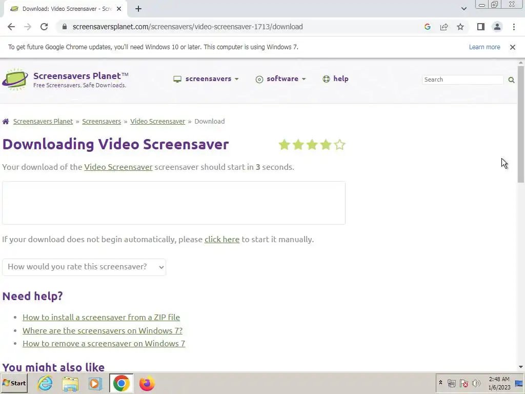Viewport: 525px width, 394px height.
Task: Dismiss the Windows 10 update notice
Action: [x=512, y=47]
